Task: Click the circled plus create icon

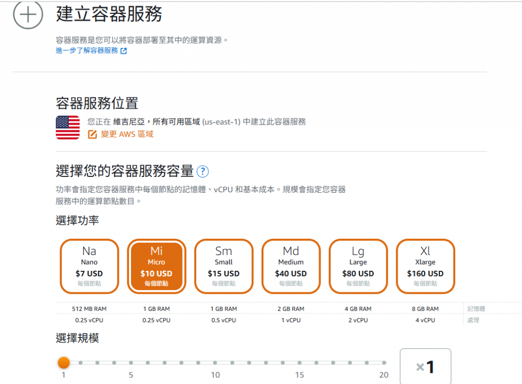Action: pos(28,15)
